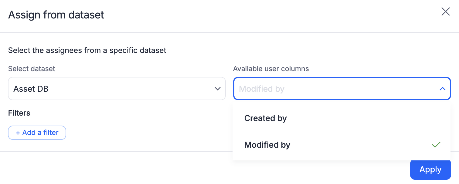This screenshot has width=459, height=184.
Task: Click the "Asset DB" selected value text
Action: [31, 89]
